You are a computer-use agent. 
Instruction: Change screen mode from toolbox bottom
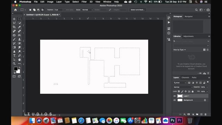coord(19,76)
